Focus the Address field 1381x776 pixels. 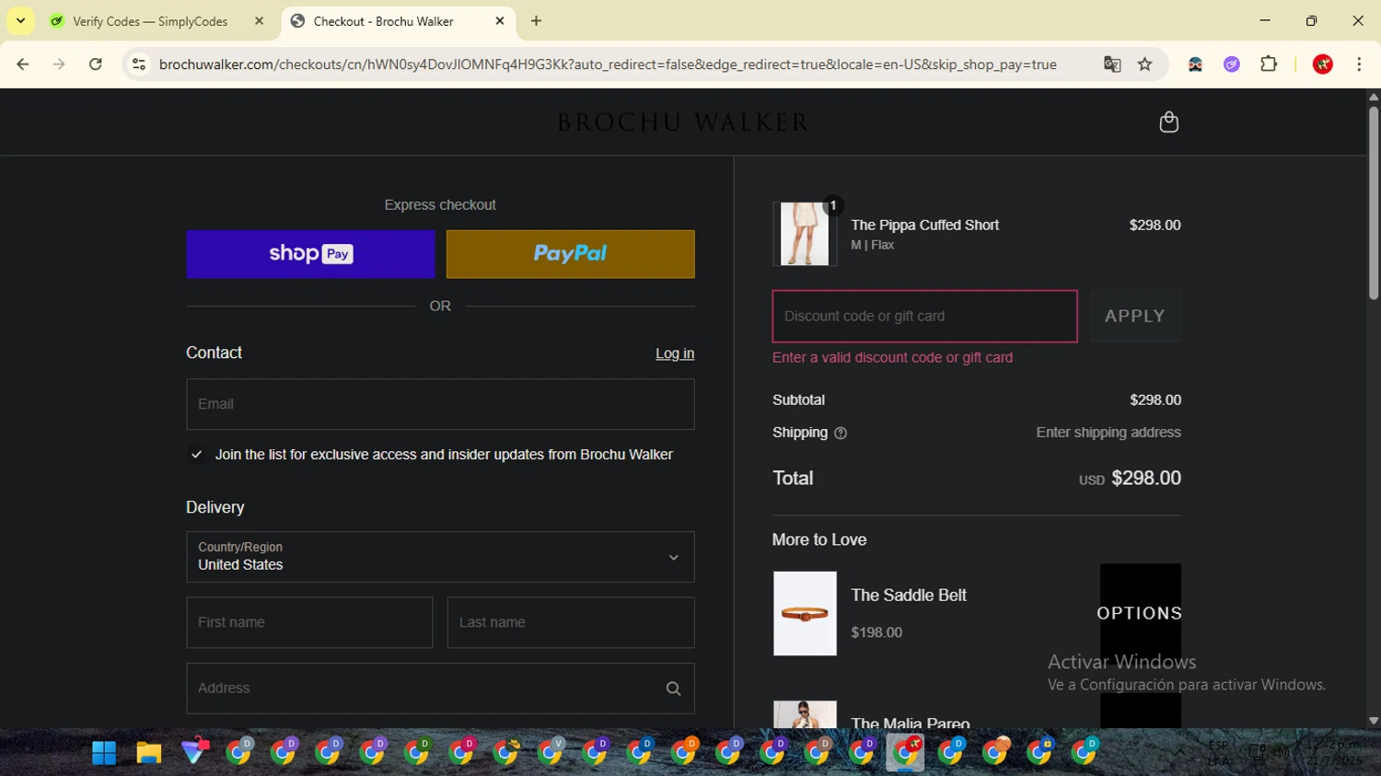click(440, 689)
